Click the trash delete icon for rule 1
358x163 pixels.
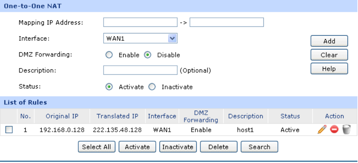pyautogui.click(x=346, y=130)
